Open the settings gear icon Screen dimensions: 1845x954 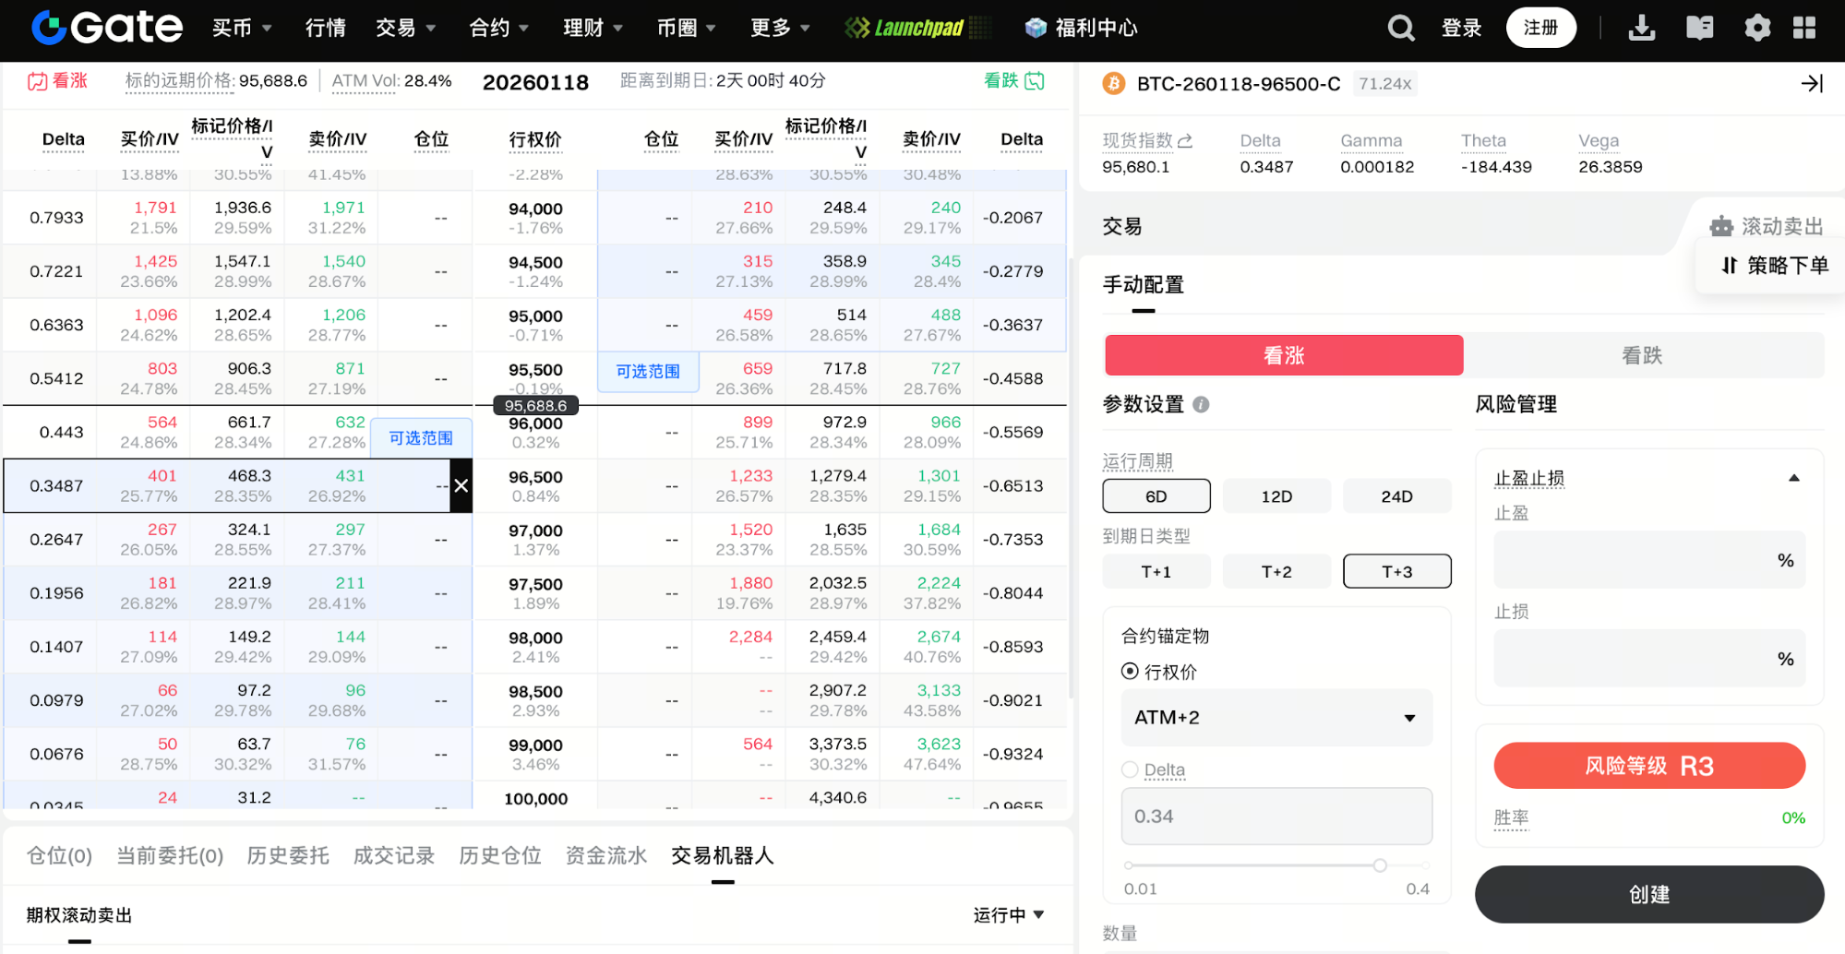coord(1757,29)
